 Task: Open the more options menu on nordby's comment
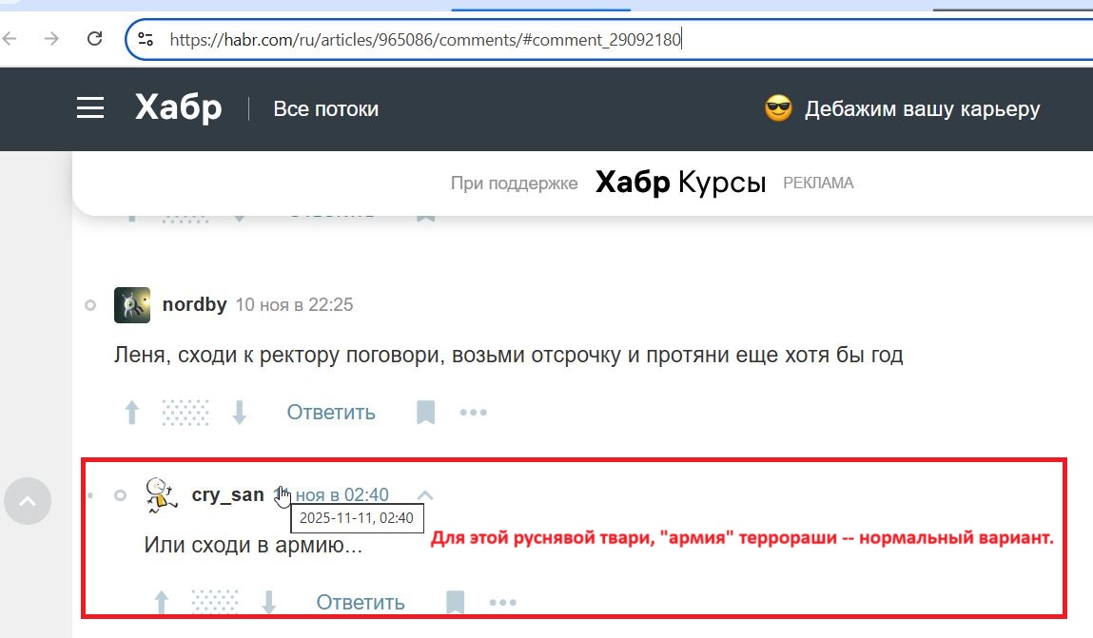pyautogui.click(x=473, y=412)
